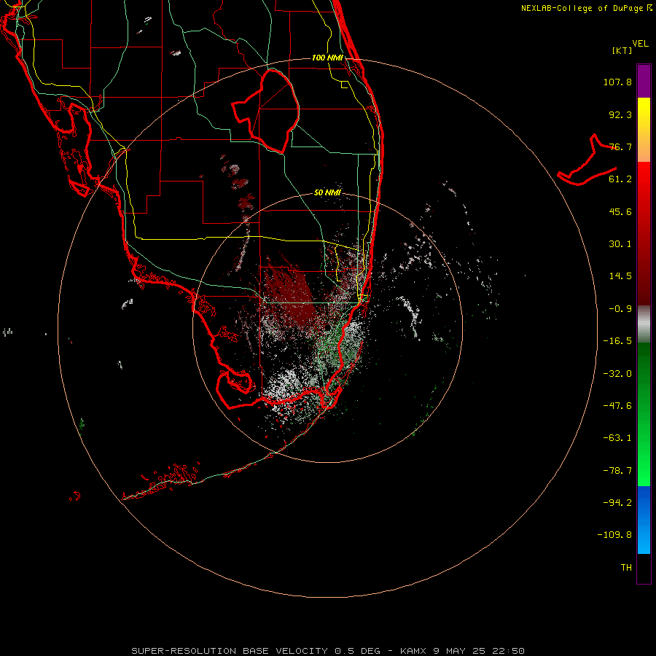The width and height of the screenshot is (656, 656).
Task: Click the -32.0 velocity scale value
Action: pos(617,374)
